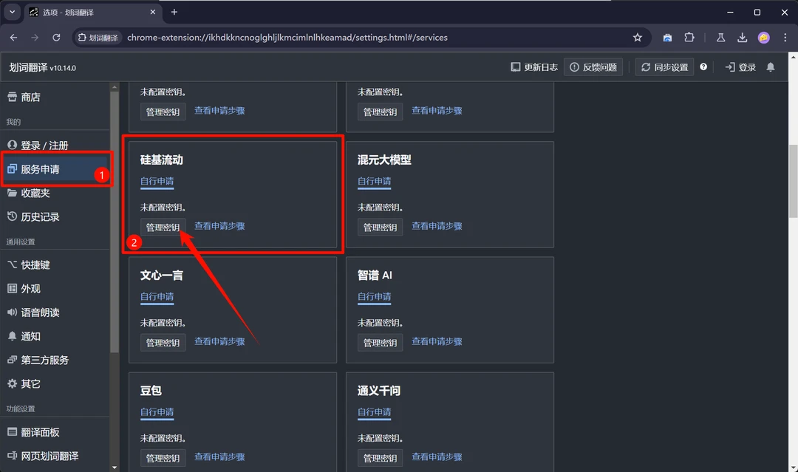
Task: Click 管理密钥 for 文心一言
Action: [x=163, y=343]
